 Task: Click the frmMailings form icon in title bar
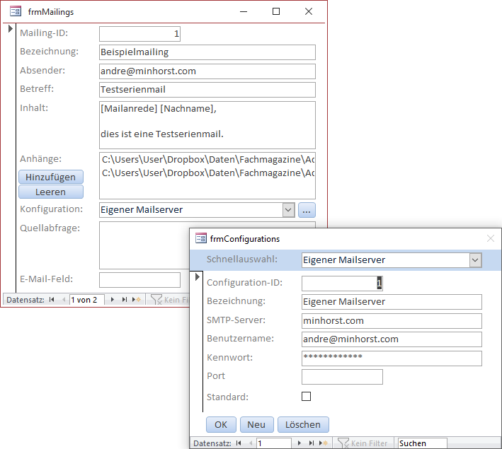[16, 12]
